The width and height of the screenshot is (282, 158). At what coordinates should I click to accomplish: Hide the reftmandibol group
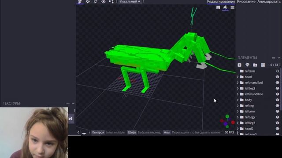278,83
